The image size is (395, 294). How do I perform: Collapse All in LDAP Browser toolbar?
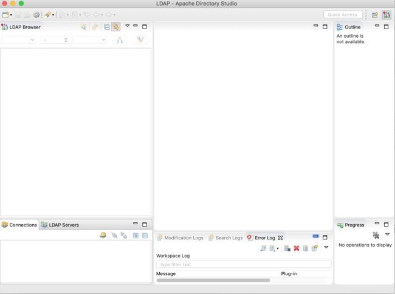(x=107, y=27)
